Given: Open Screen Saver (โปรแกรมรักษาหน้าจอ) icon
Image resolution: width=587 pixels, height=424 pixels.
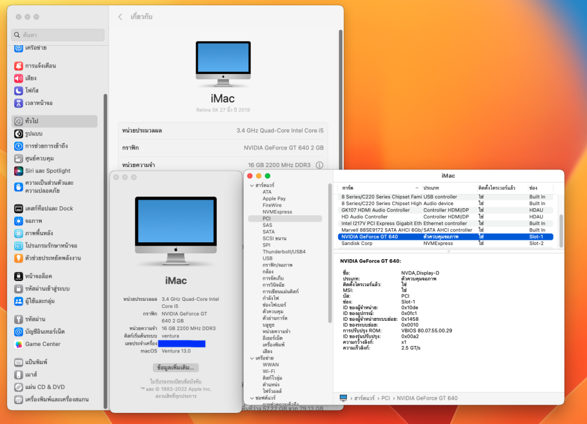Looking at the screenshot, I should pyautogui.click(x=18, y=246).
